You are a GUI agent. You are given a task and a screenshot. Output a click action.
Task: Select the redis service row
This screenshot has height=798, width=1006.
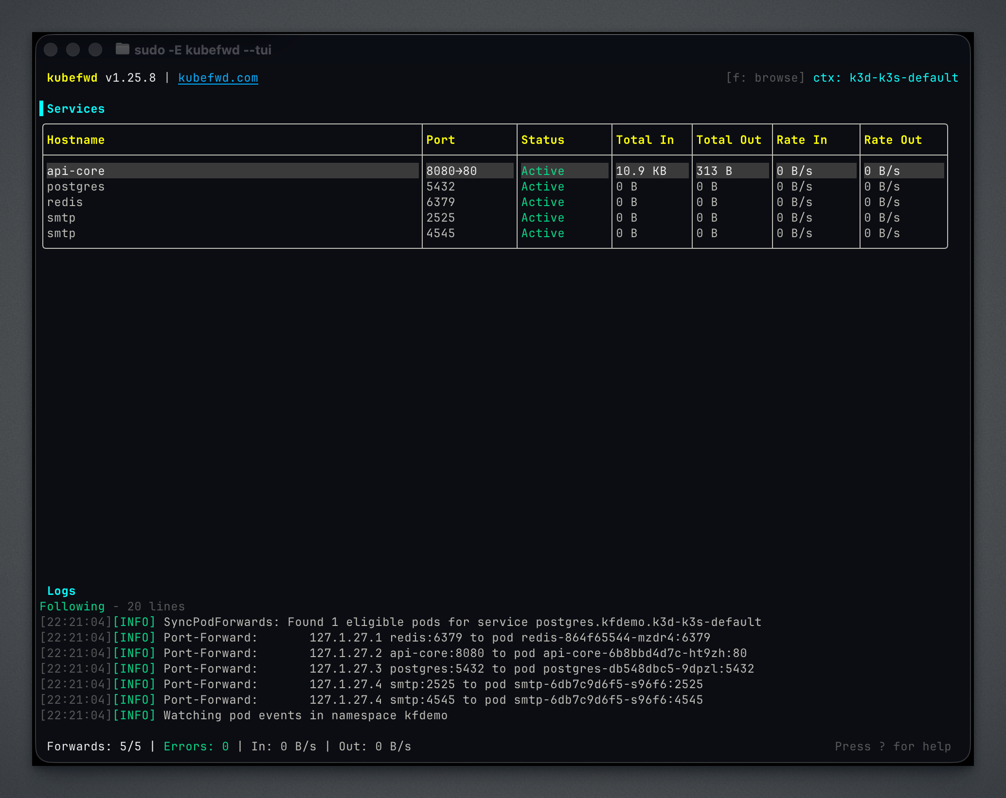tap(65, 202)
